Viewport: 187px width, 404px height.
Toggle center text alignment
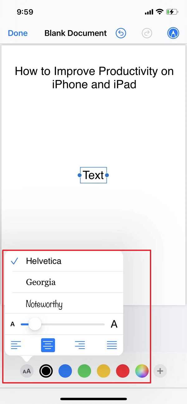[48, 345]
